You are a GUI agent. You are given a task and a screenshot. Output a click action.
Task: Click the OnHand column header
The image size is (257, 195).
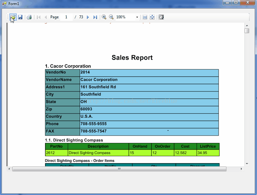[140, 146]
